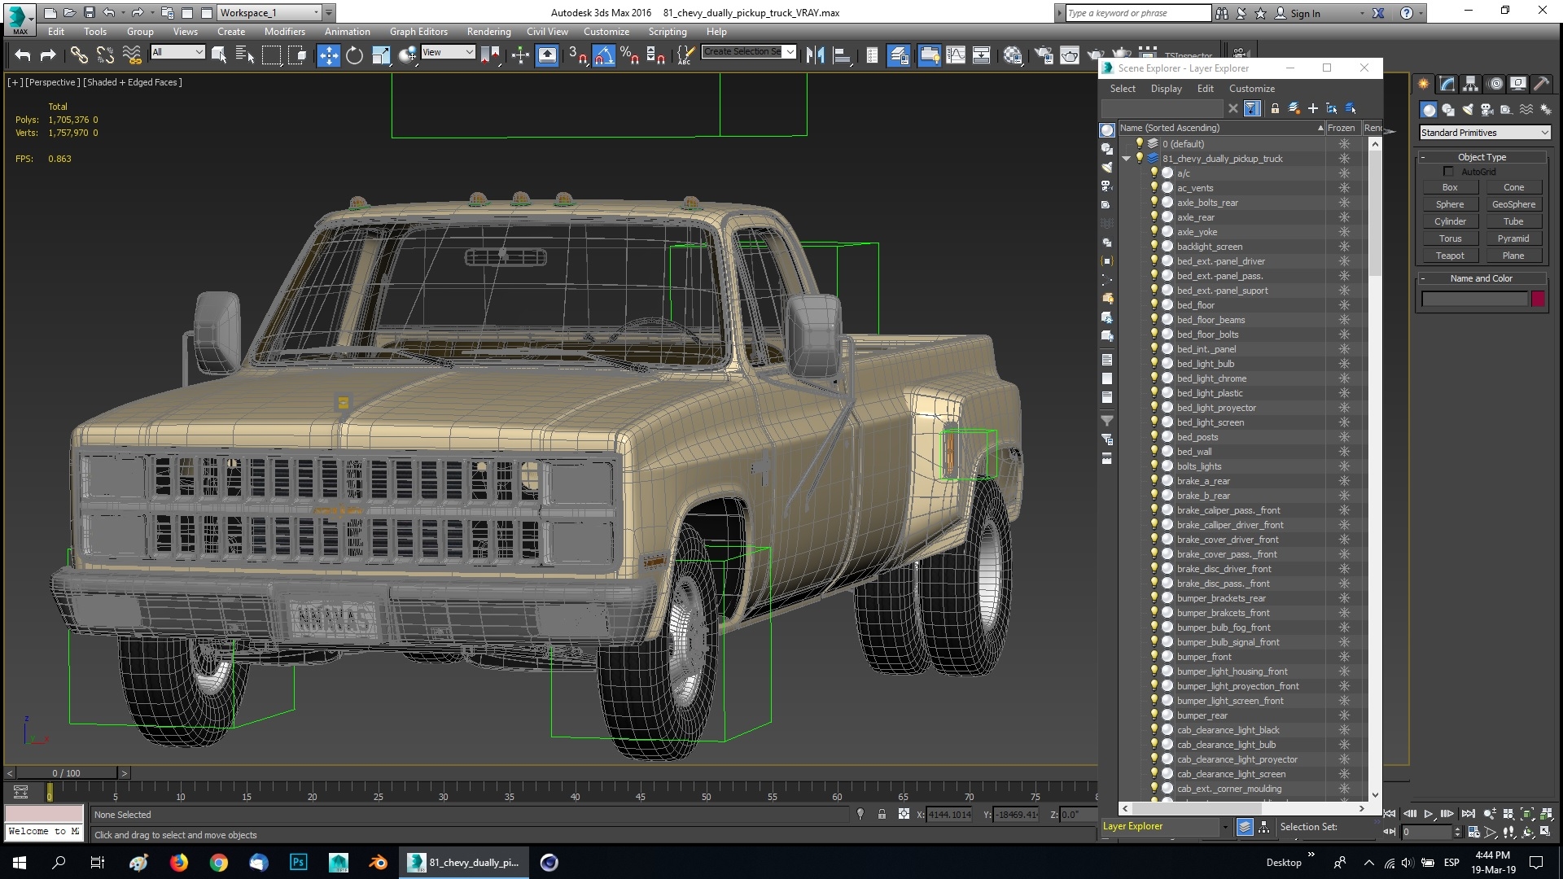Open the Rendering menu
Image resolution: width=1563 pixels, height=879 pixels.
coord(488,32)
